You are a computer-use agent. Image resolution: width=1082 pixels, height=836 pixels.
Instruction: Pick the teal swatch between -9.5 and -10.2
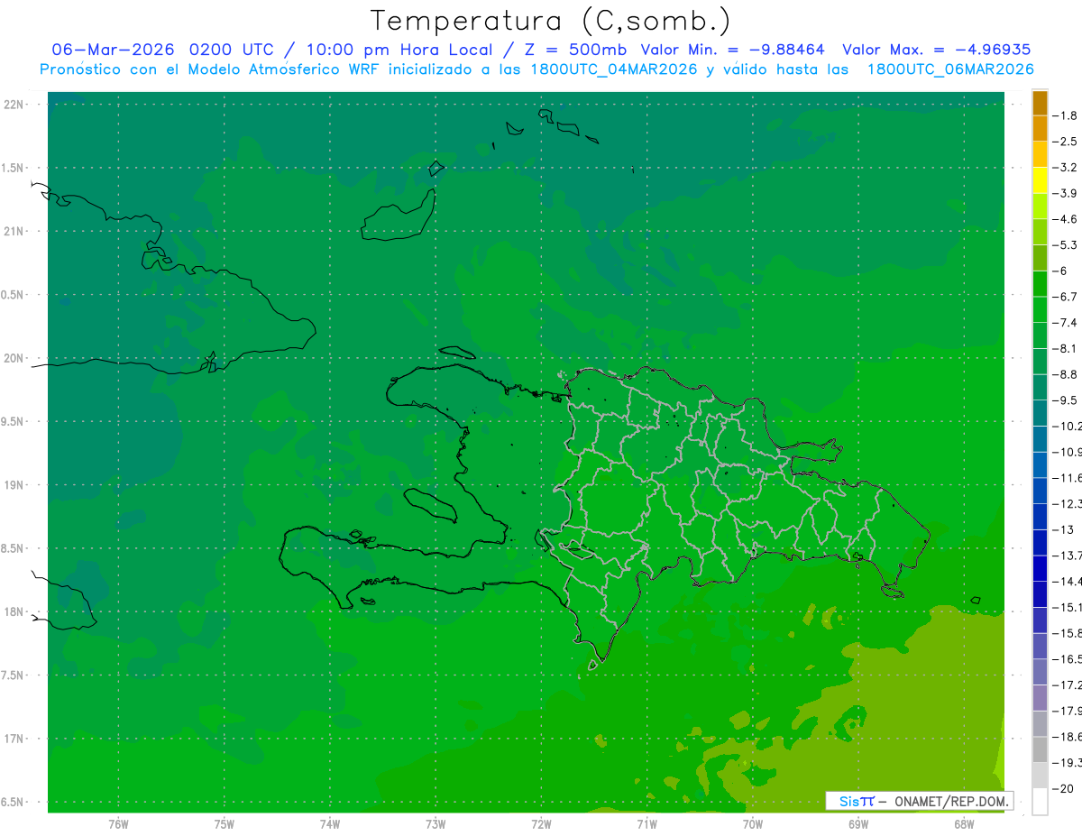1040,413
